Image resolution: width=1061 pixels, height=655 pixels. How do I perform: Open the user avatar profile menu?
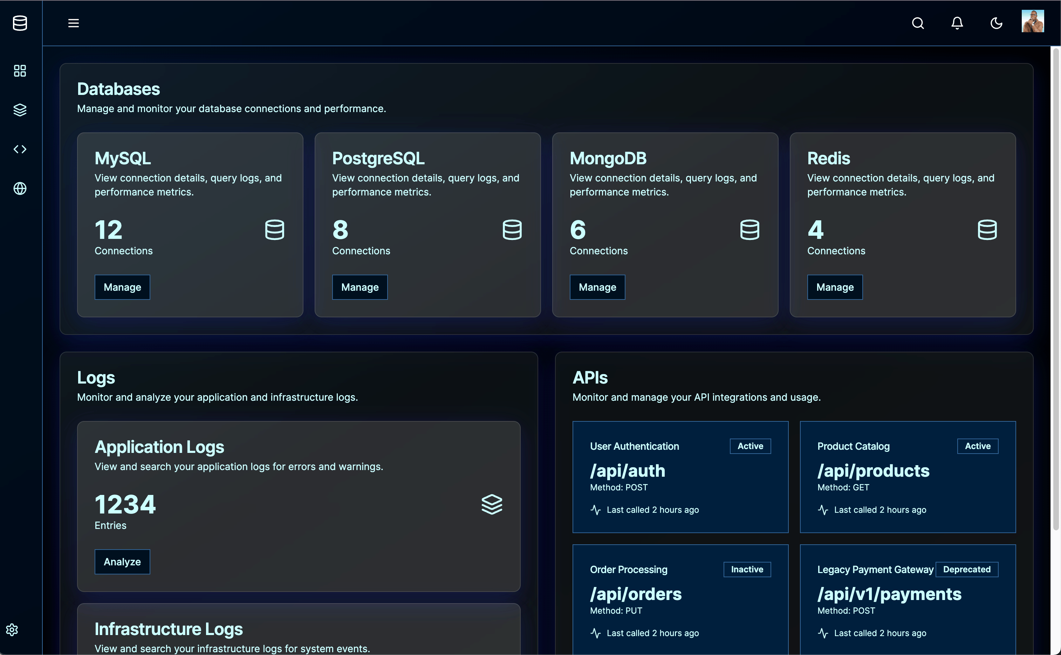coord(1032,21)
